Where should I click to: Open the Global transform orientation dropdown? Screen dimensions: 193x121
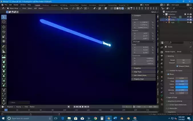tap(66, 8)
